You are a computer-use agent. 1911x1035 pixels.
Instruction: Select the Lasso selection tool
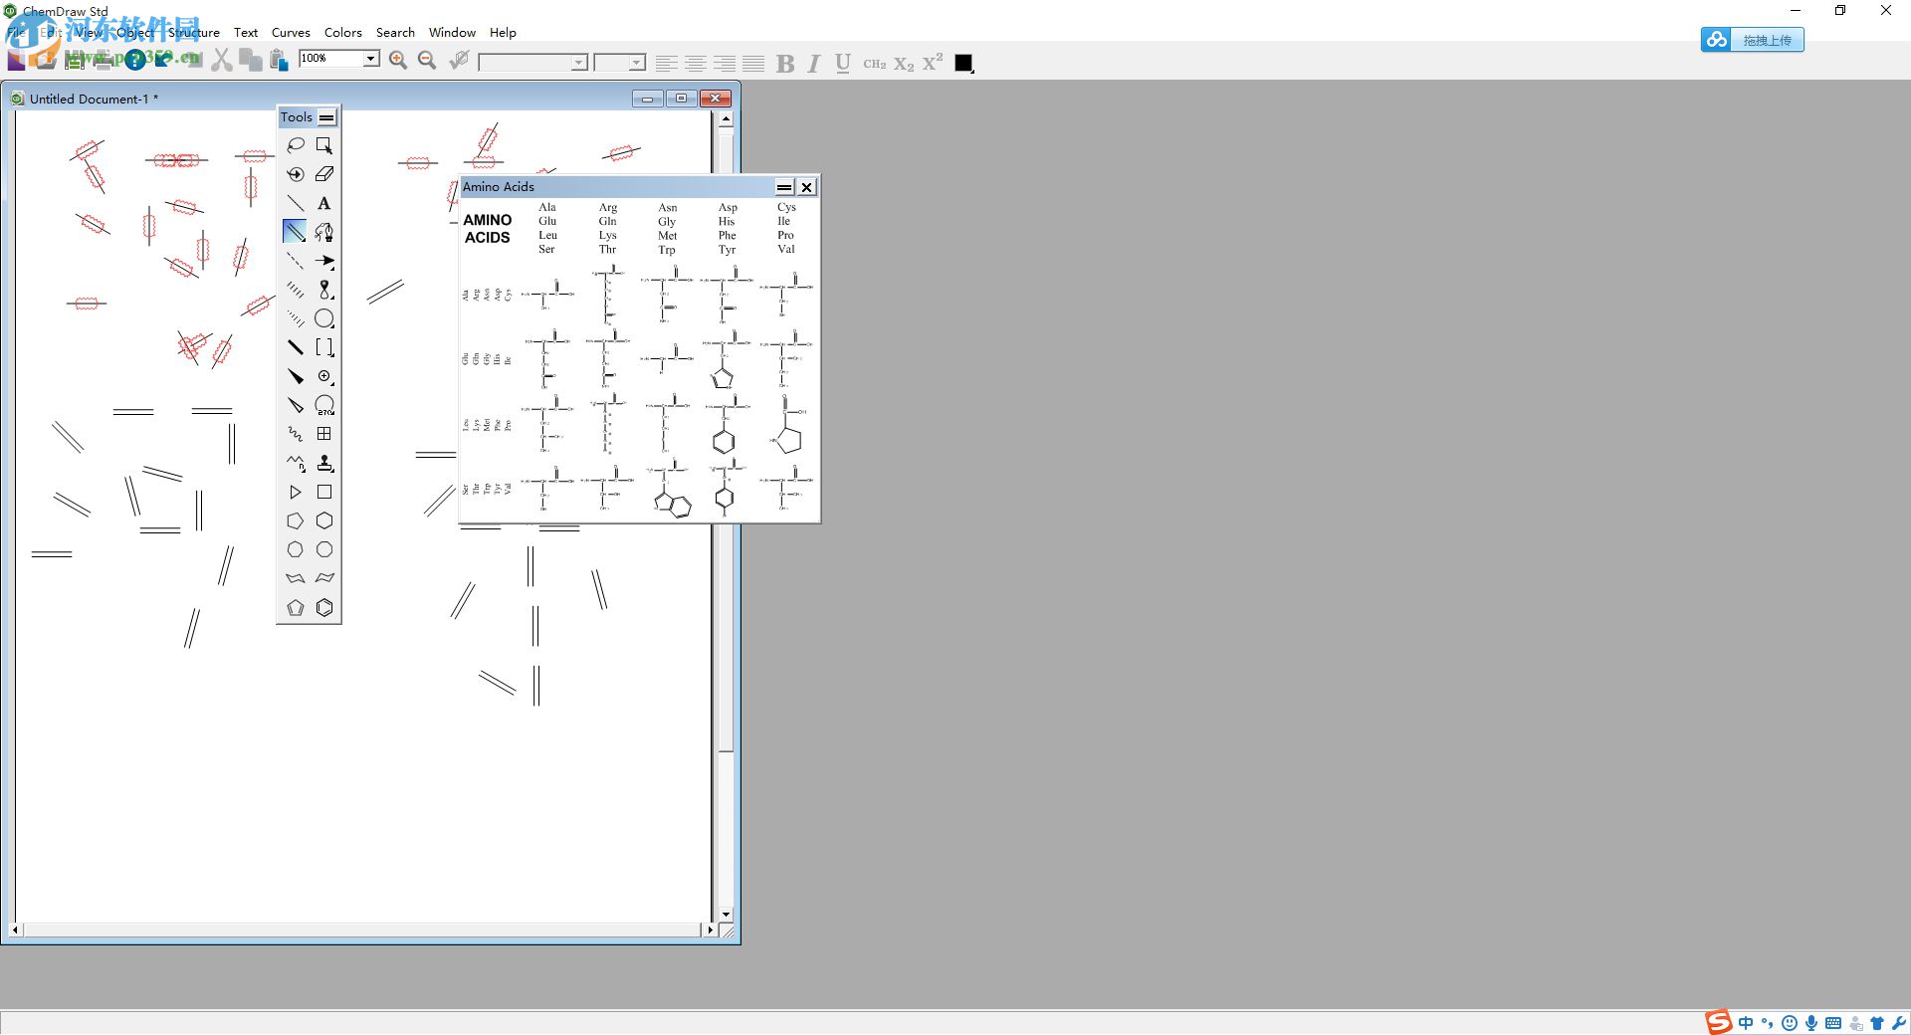(296, 145)
